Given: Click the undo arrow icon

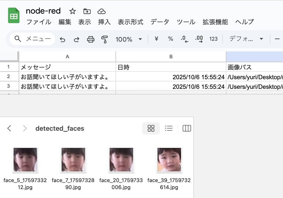Looking at the screenshot, I should (x=63, y=39).
